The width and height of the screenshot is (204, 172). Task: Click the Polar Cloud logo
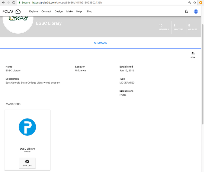coord(12,11)
